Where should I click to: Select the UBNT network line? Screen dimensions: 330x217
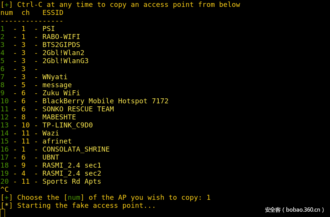51,157
